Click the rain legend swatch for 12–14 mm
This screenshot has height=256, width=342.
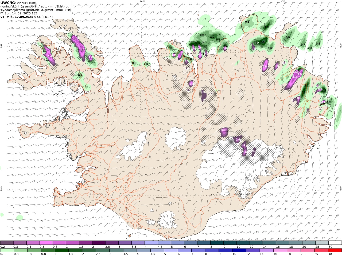coord(253,250)
